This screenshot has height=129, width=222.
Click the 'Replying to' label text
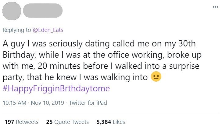click(x=16, y=30)
